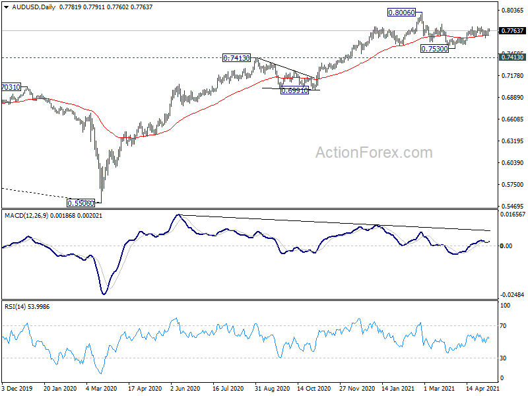Click the 0.69910 support label
This screenshot has width=528, height=396.
coord(294,90)
